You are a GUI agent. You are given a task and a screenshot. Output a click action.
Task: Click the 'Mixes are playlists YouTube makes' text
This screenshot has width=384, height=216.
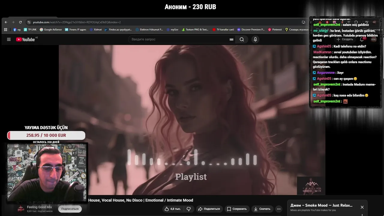[313, 210]
